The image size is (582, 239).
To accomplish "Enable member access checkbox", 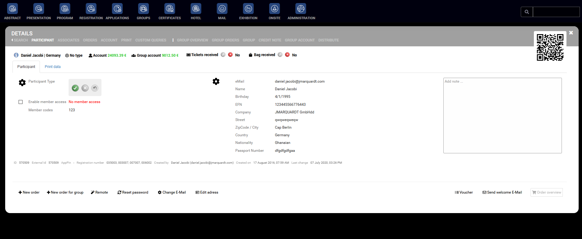I will click(21, 102).
